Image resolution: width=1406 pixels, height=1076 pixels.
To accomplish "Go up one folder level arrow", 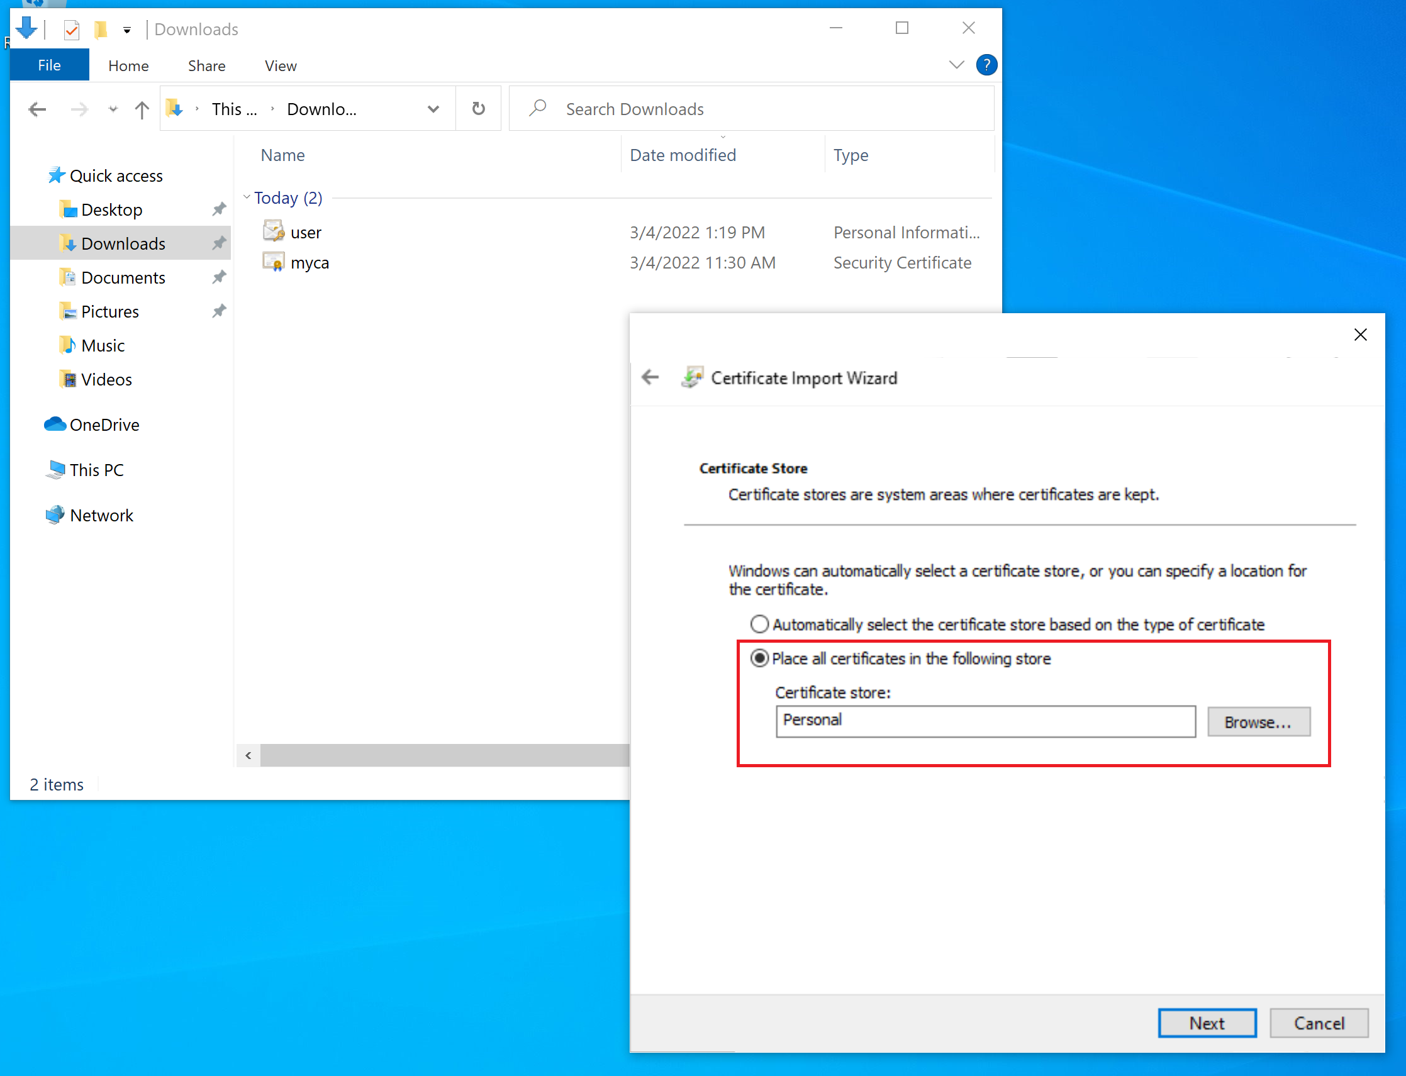I will [142, 109].
